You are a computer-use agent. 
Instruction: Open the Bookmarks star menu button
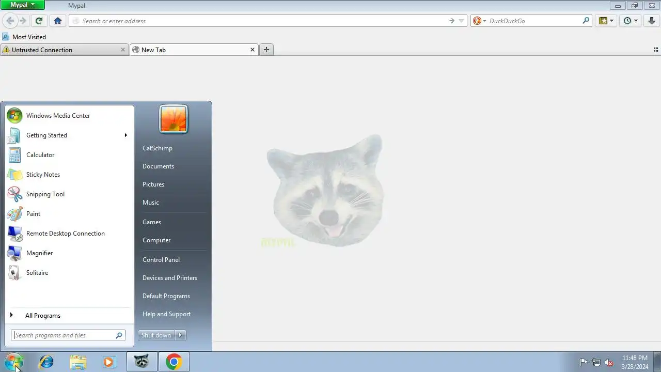[606, 21]
